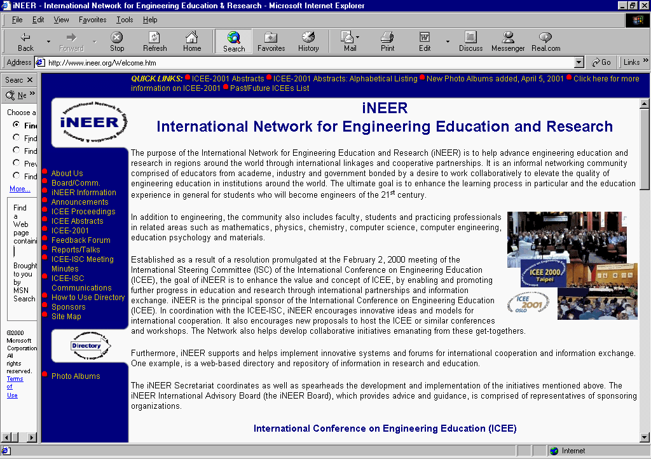Click the page scrollbar's down arrow
This screenshot has height=459, width=651.
[x=645, y=437]
